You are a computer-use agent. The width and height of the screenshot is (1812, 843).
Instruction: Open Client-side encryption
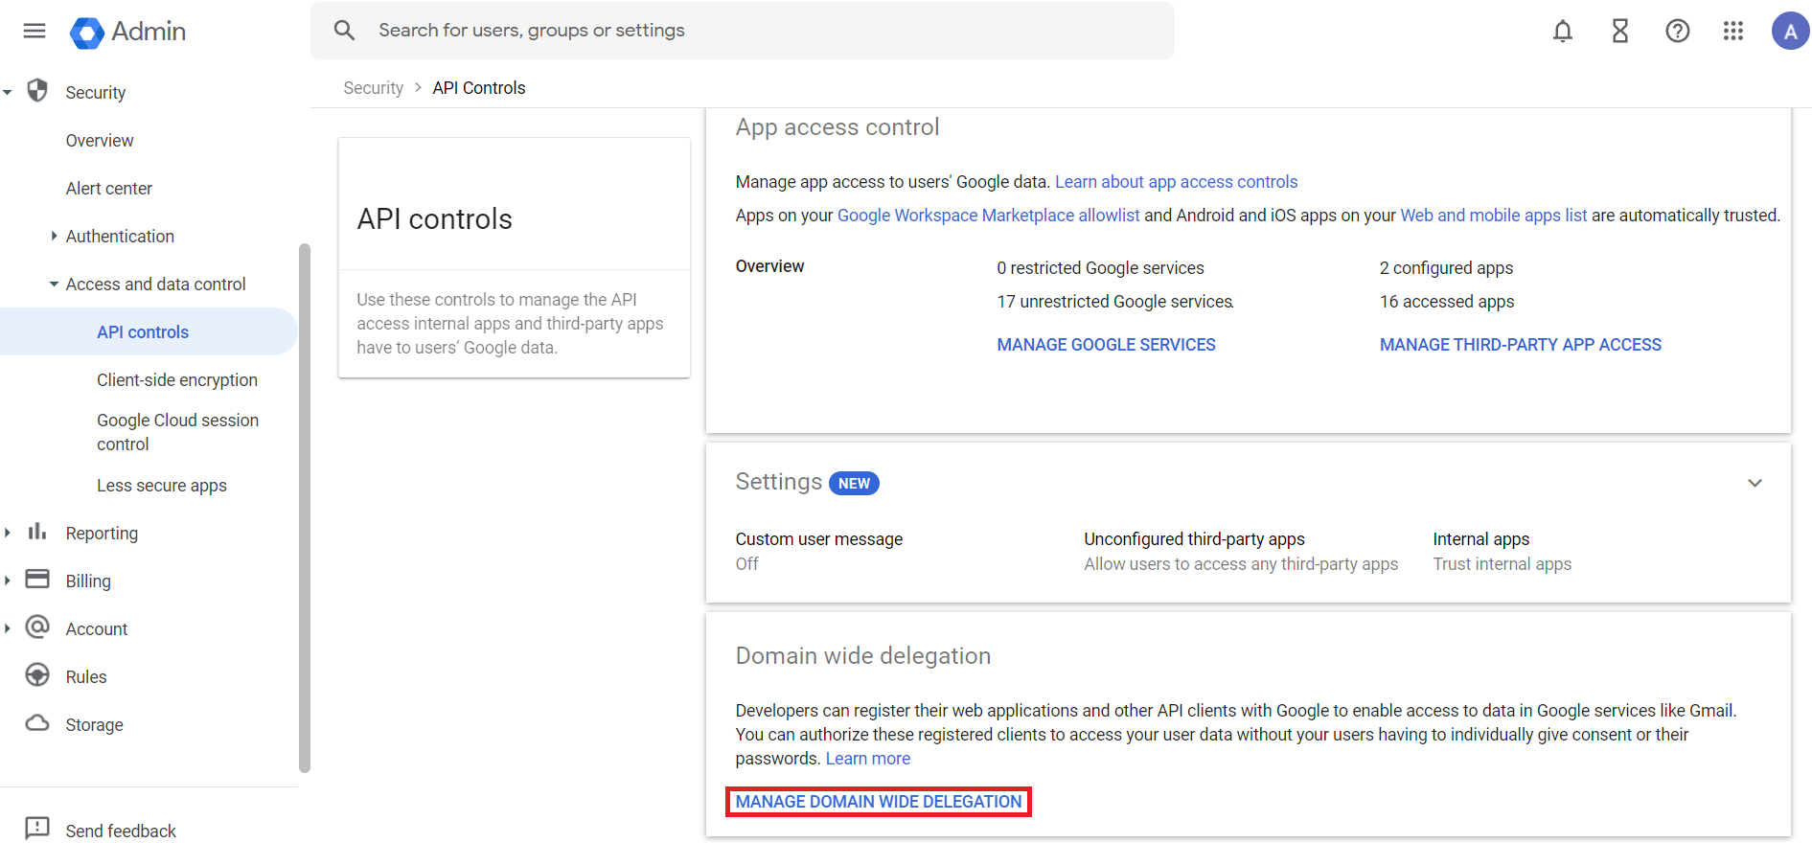(177, 380)
